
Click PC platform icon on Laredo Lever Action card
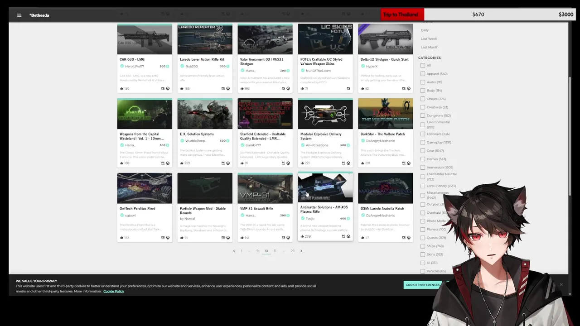click(x=223, y=89)
